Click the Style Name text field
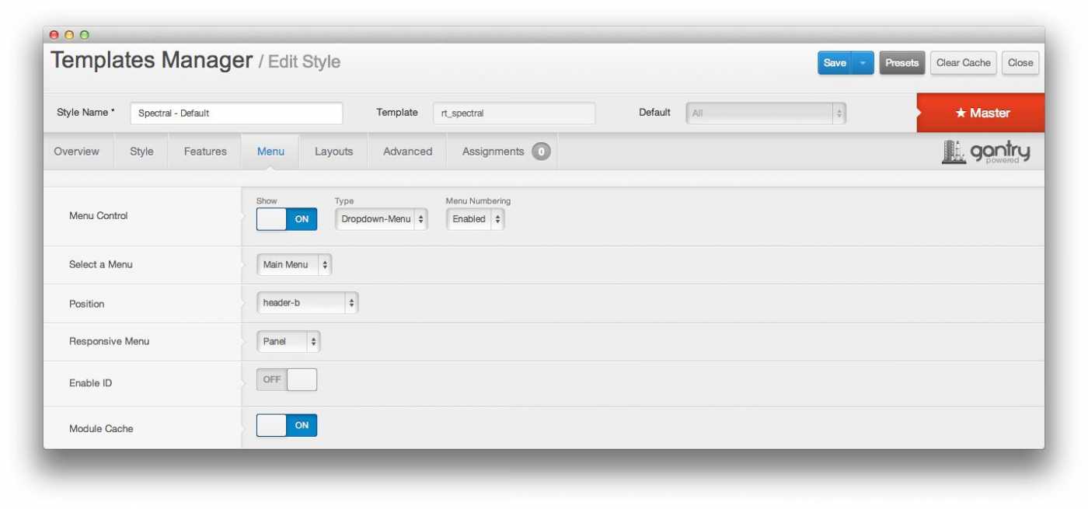1088x509 pixels. (236, 113)
